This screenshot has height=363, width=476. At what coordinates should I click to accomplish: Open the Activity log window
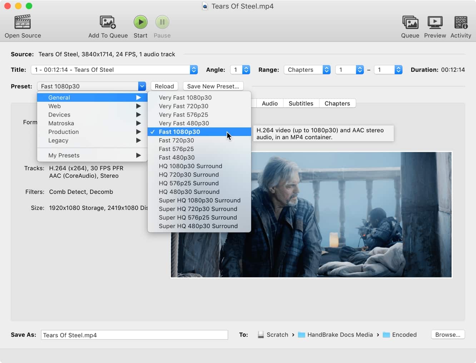coord(461,22)
